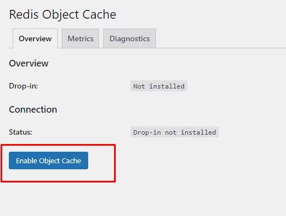This screenshot has height=216, width=286.
Task: Click the word 'Enable' on the blue button
Action: [26, 160]
